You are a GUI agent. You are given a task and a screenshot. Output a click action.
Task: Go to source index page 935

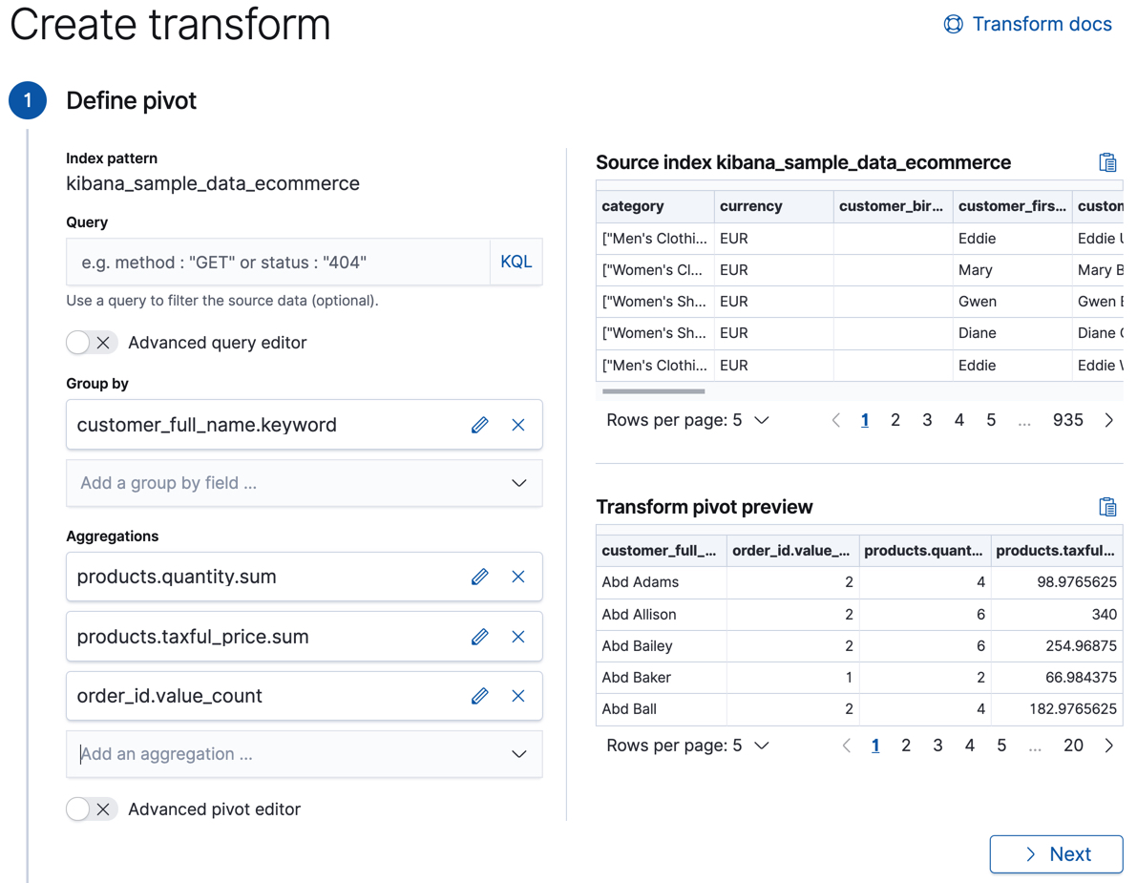click(x=1067, y=419)
